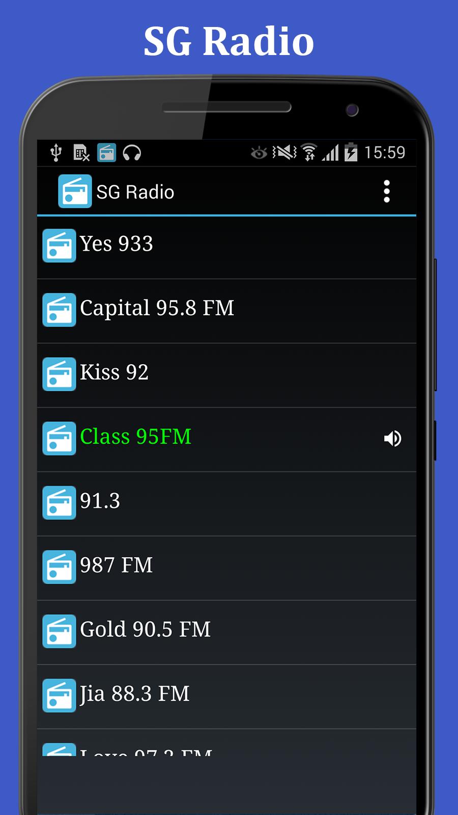The width and height of the screenshot is (458, 815).
Task: Tap the Wi-Fi status icon
Action: (x=308, y=152)
